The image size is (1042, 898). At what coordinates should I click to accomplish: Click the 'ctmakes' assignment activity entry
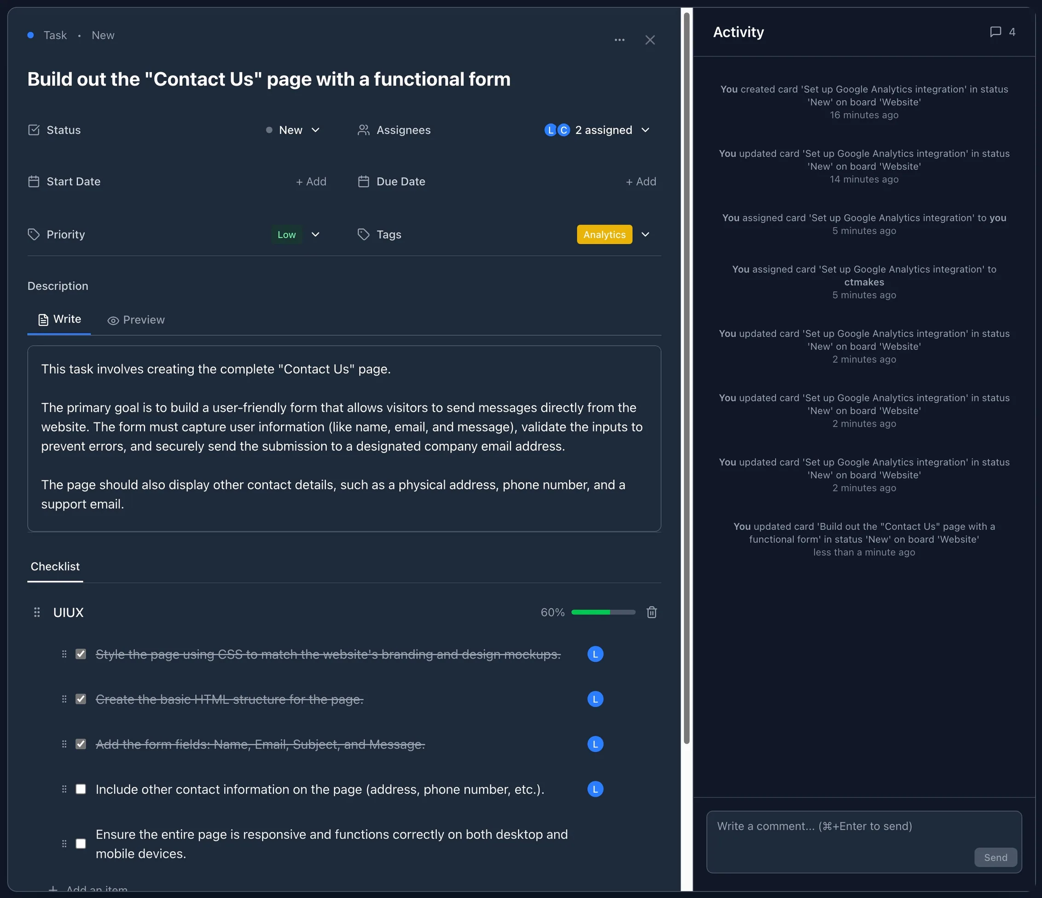point(864,282)
